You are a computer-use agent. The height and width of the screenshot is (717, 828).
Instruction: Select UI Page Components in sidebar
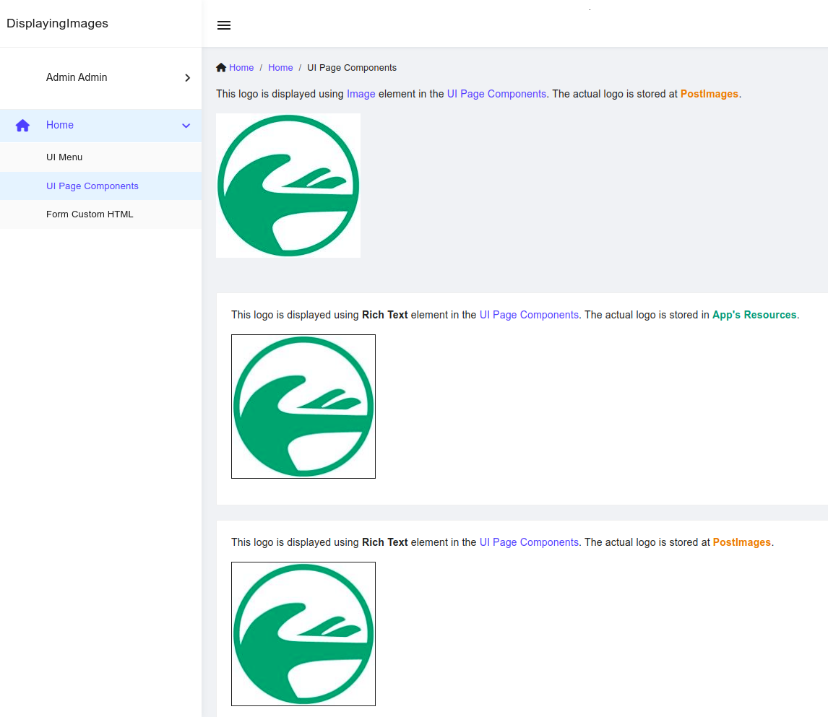click(x=101, y=186)
